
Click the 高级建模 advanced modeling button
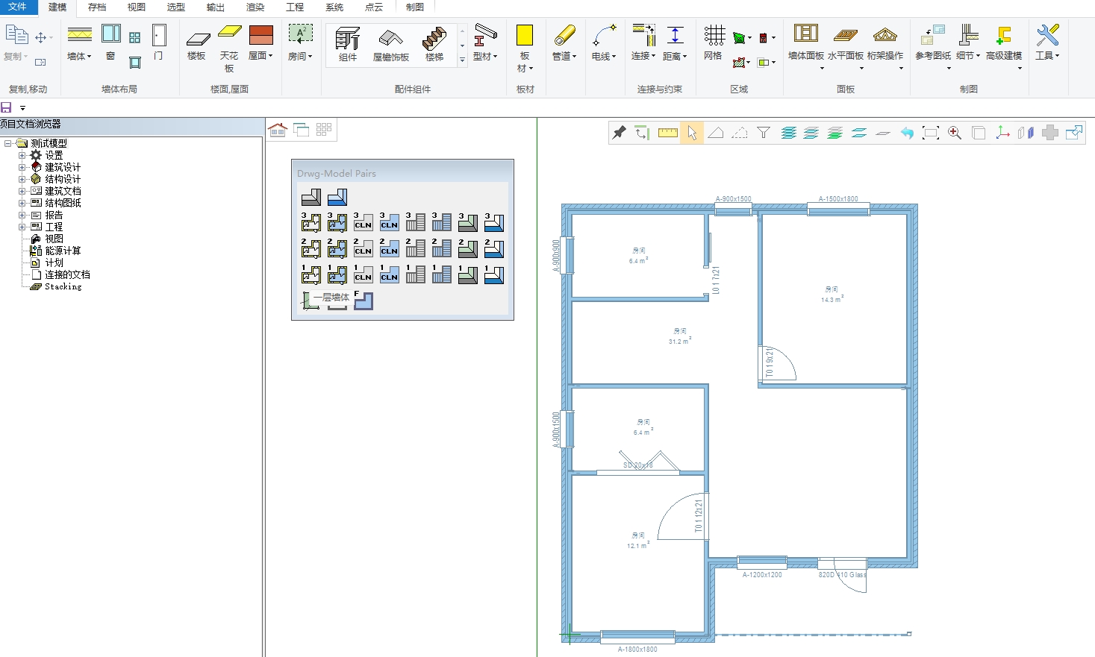pyautogui.click(x=1004, y=45)
